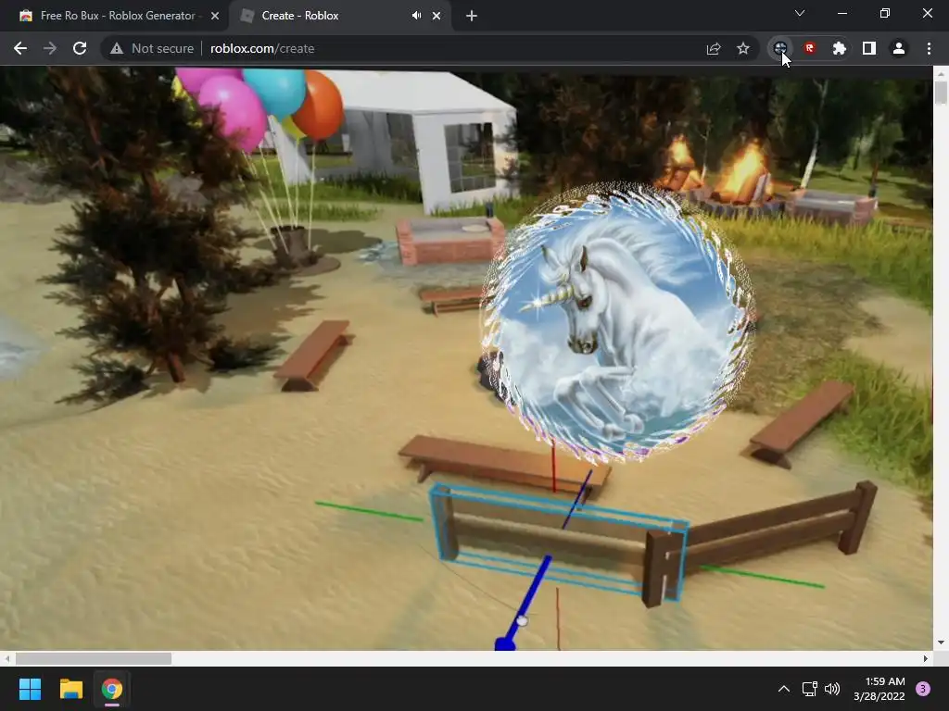The height and width of the screenshot is (711, 949).
Task: Open Chrome's three-dot menu
Action: point(929,48)
